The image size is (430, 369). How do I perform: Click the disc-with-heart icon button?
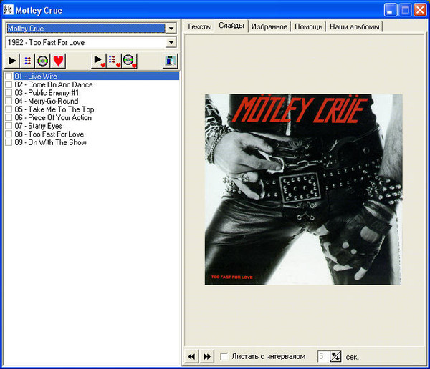point(130,61)
